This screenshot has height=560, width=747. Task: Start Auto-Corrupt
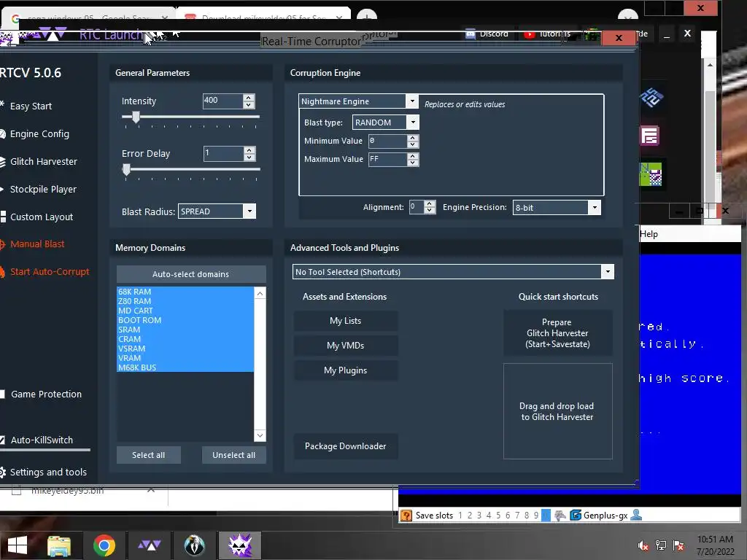(x=49, y=271)
